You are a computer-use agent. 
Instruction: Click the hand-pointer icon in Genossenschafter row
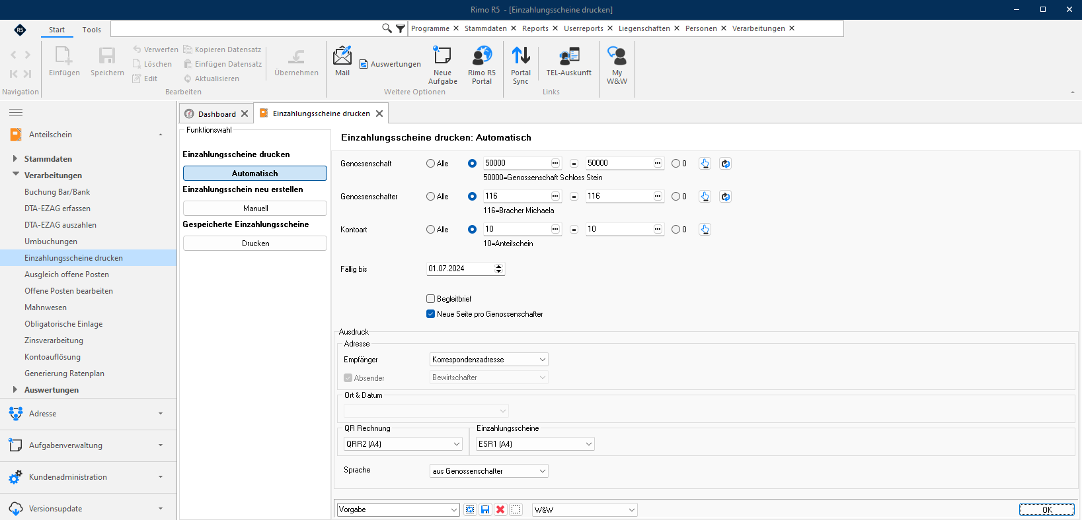tap(705, 197)
